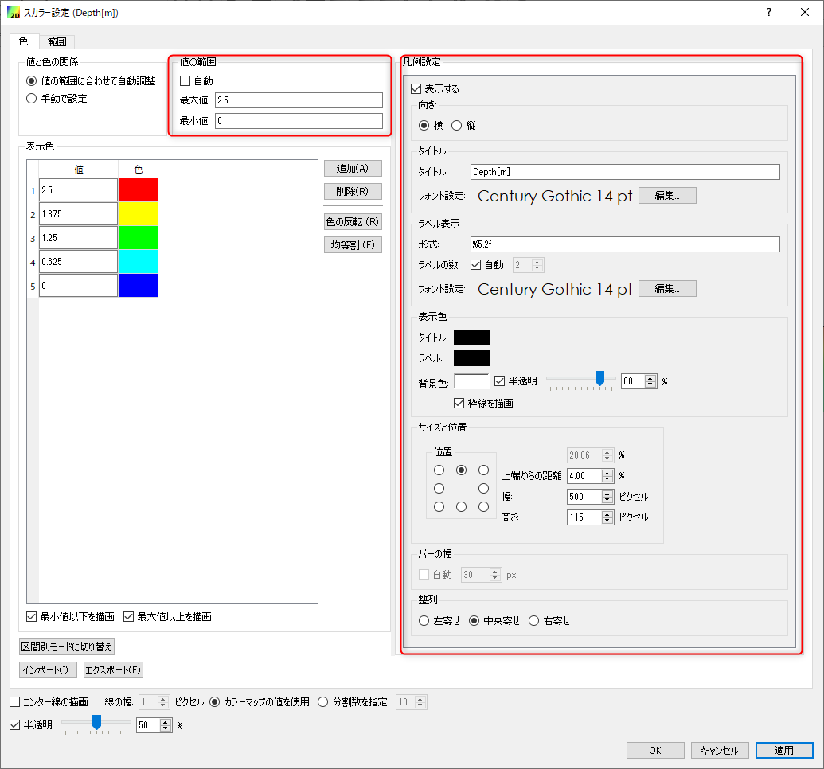
Task: Click 色の反転 (R) button
Action: click(353, 221)
